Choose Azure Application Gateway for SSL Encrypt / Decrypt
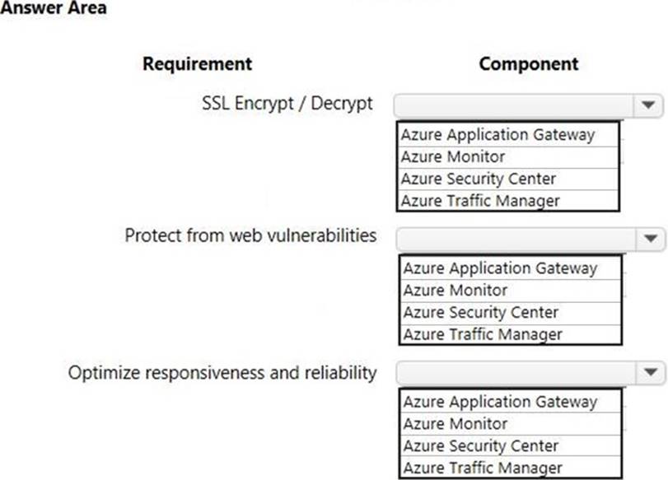The image size is (668, 480). click(x=497, y=135)
